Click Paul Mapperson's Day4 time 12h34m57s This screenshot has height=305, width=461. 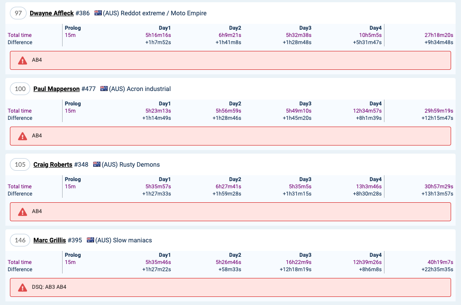click(367, 111)
